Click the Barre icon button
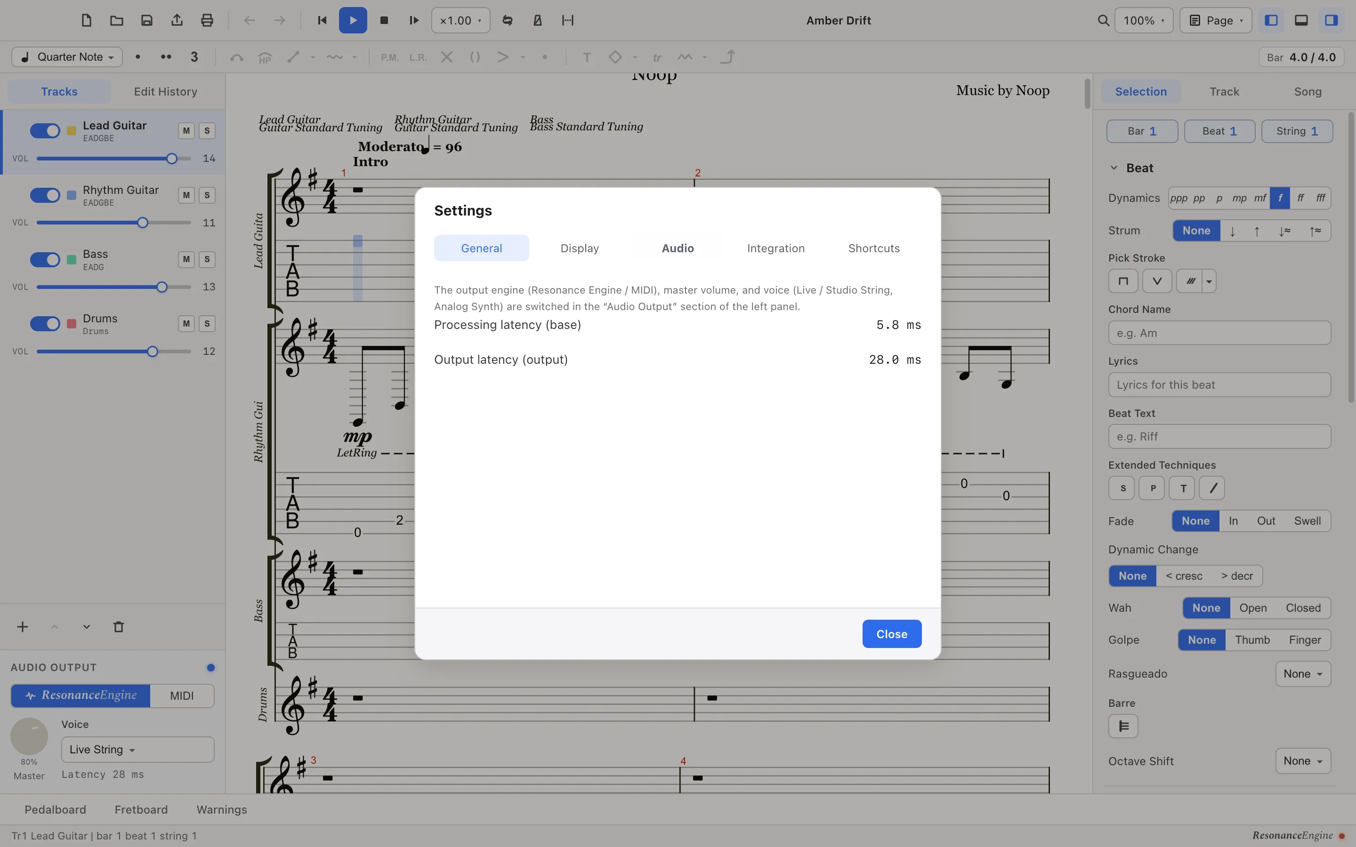The height and width of the screenshot is (847, 1356). (1123, 726)
